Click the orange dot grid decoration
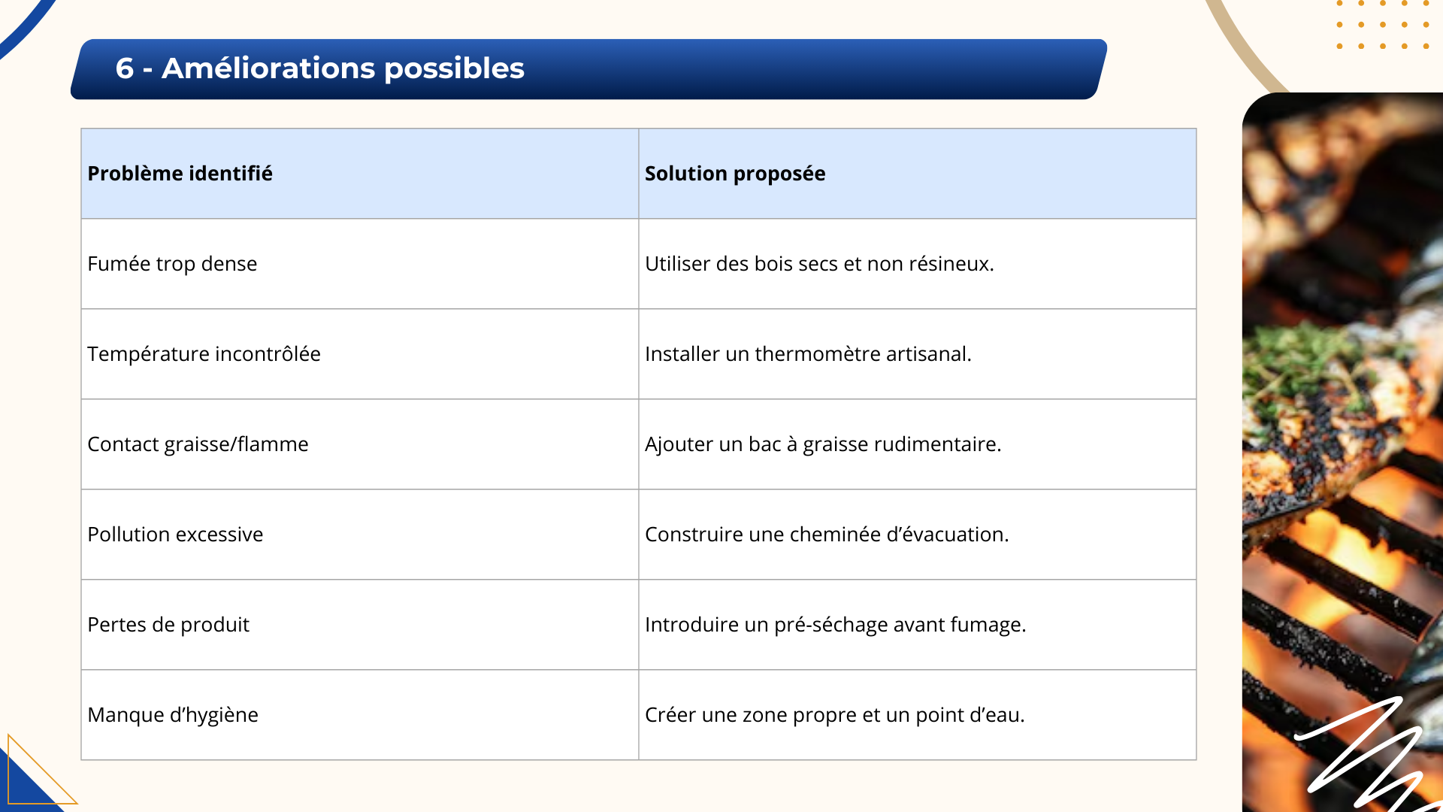This screenshot has height=812, width=1443. [1383, 25]
